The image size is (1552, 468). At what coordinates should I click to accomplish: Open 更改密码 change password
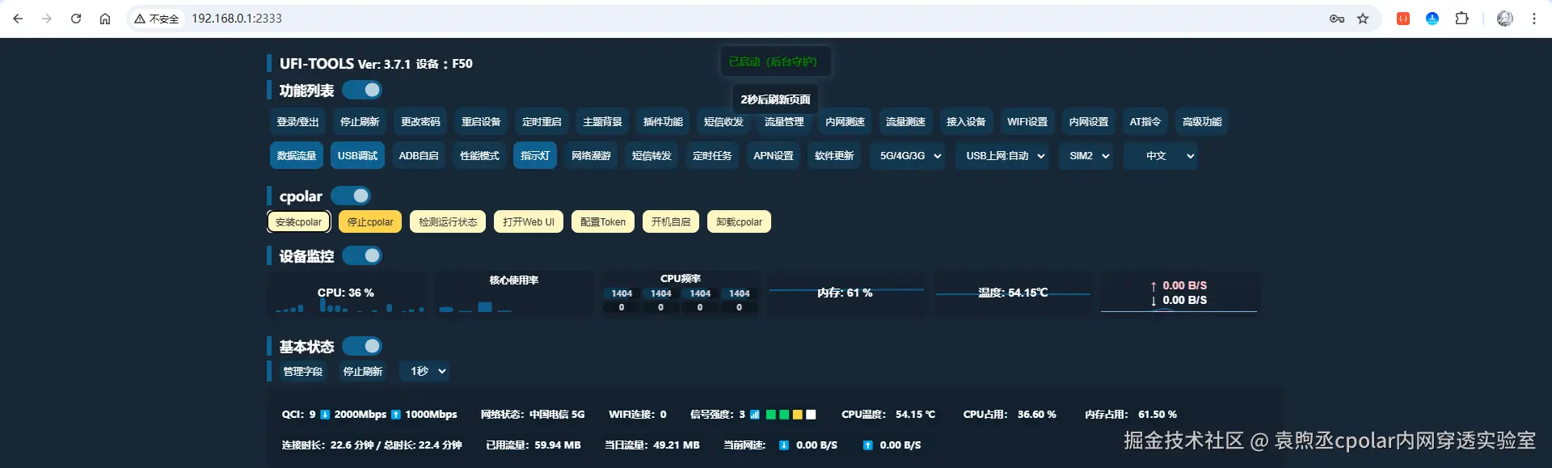pos(420,121)
